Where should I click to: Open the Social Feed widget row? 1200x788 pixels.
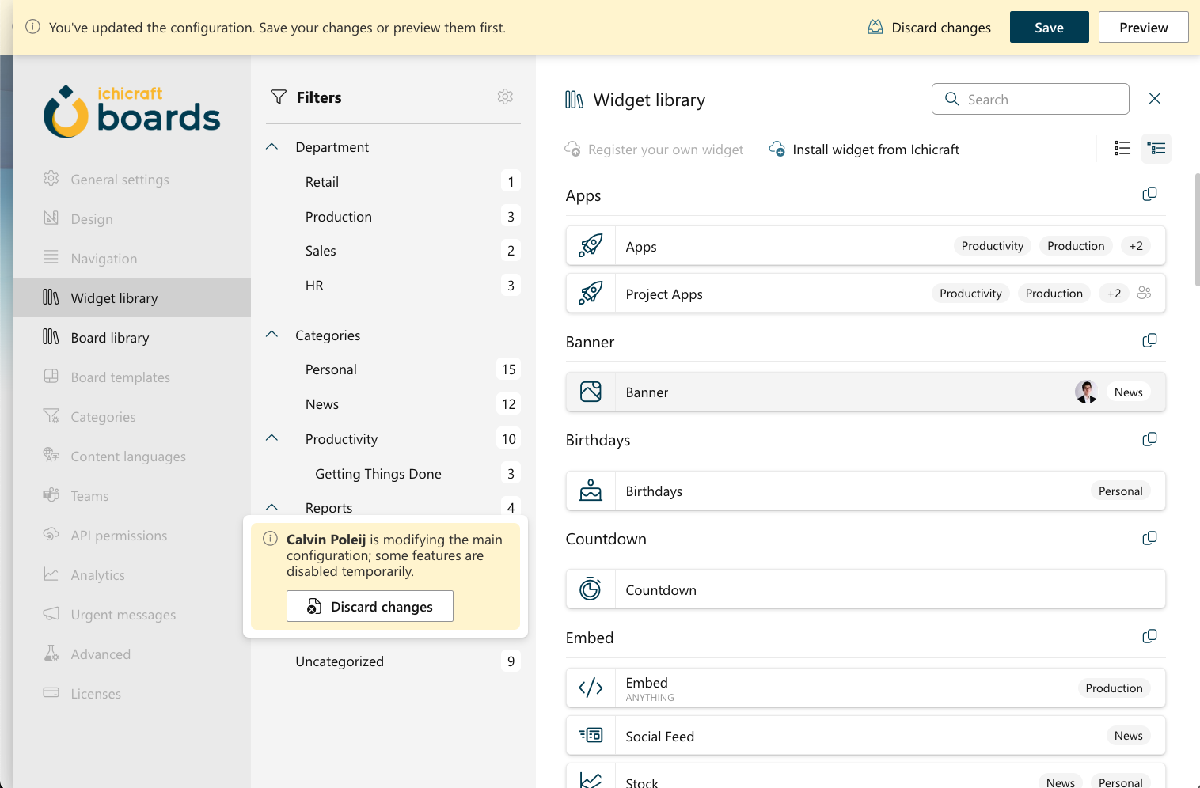pos(865,735)
